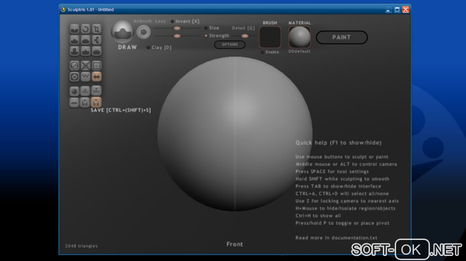
Task: Toggle the highlighted Symmetry arrows icon
Action: (x=96, y=77)
